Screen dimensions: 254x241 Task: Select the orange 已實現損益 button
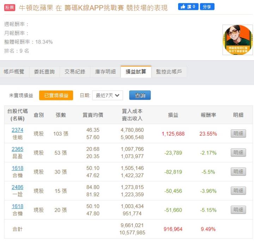tap(56, 95)
